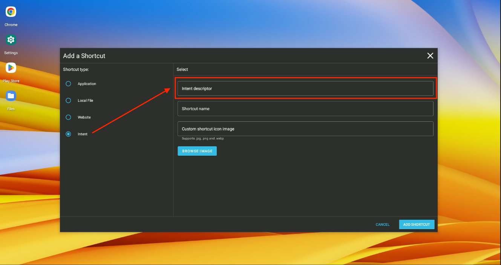
Task: Open the Settings gear icon
Action: 11,40
